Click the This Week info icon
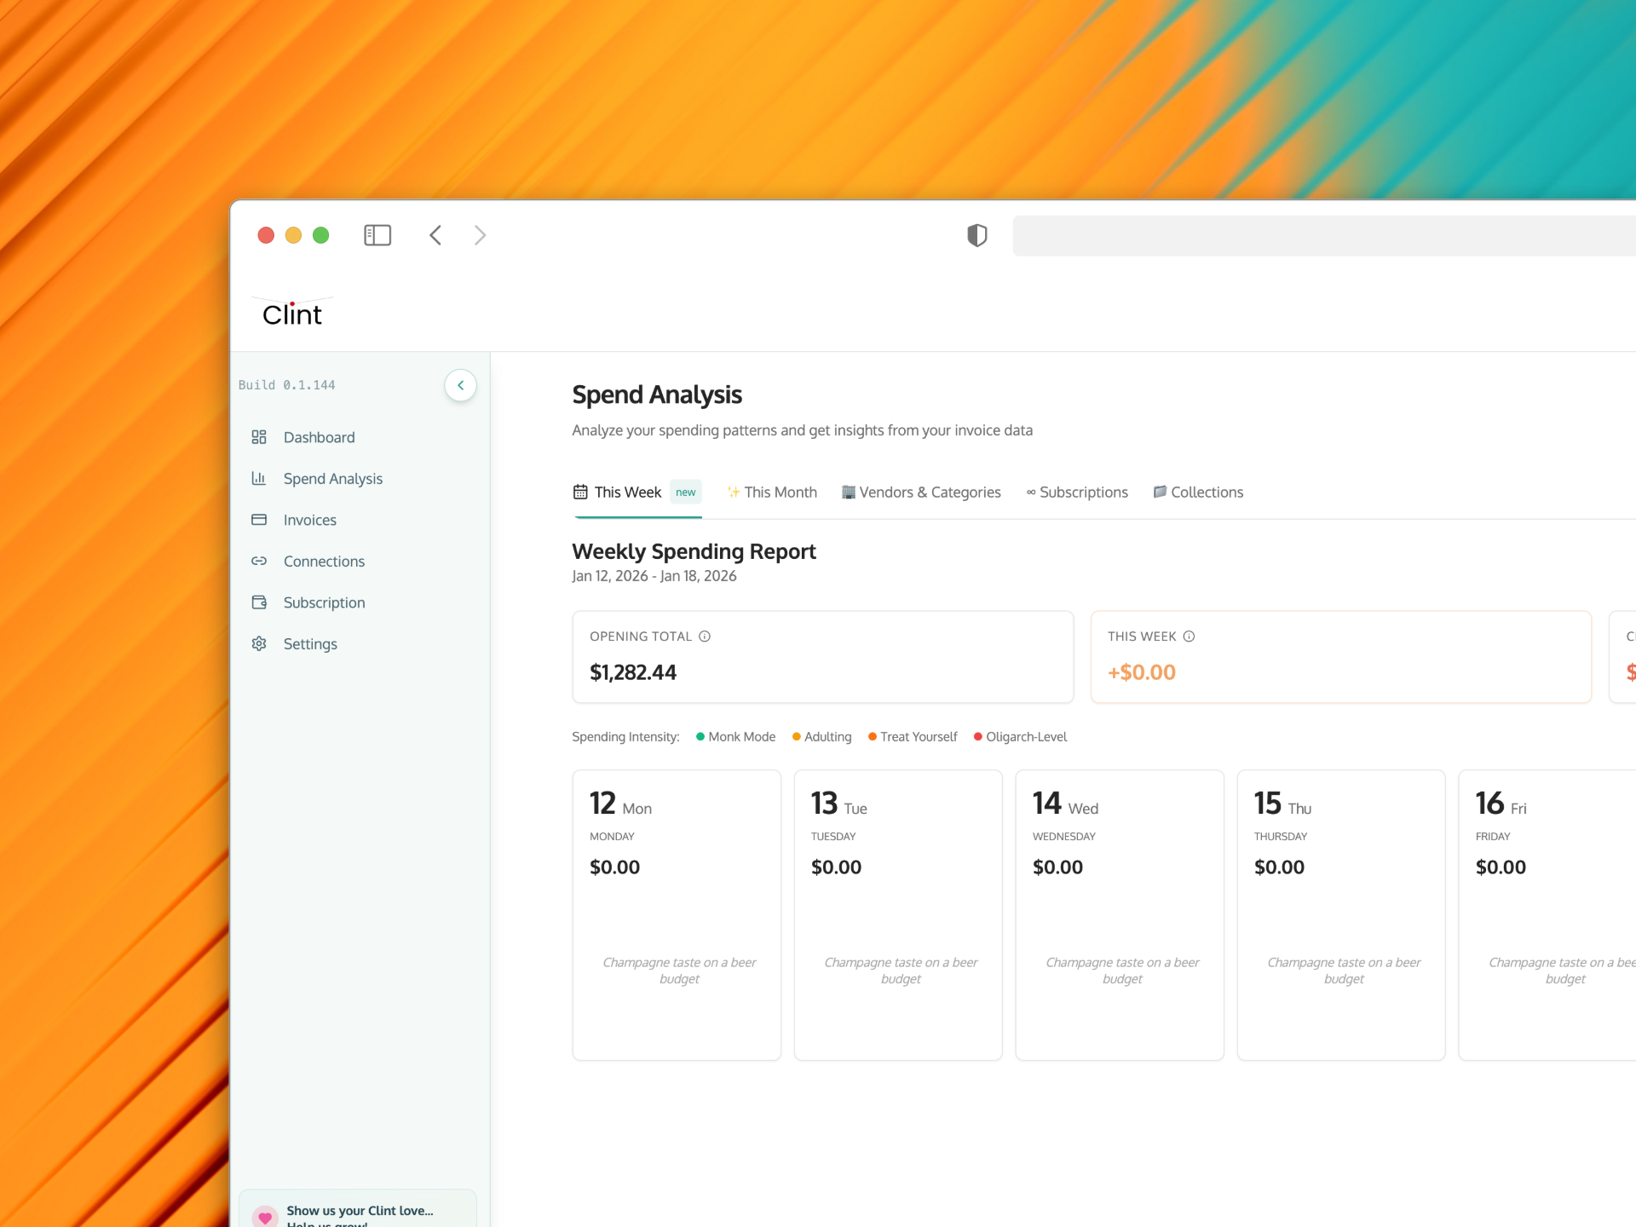 click(x=1189, y=637)
